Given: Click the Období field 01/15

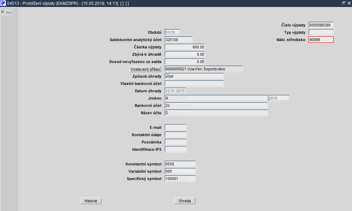Looking at the screenshot, I should (172, 32).
